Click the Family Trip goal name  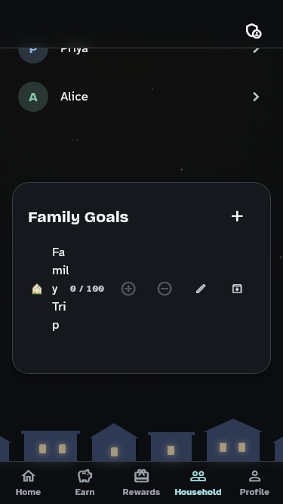(60, 289)
